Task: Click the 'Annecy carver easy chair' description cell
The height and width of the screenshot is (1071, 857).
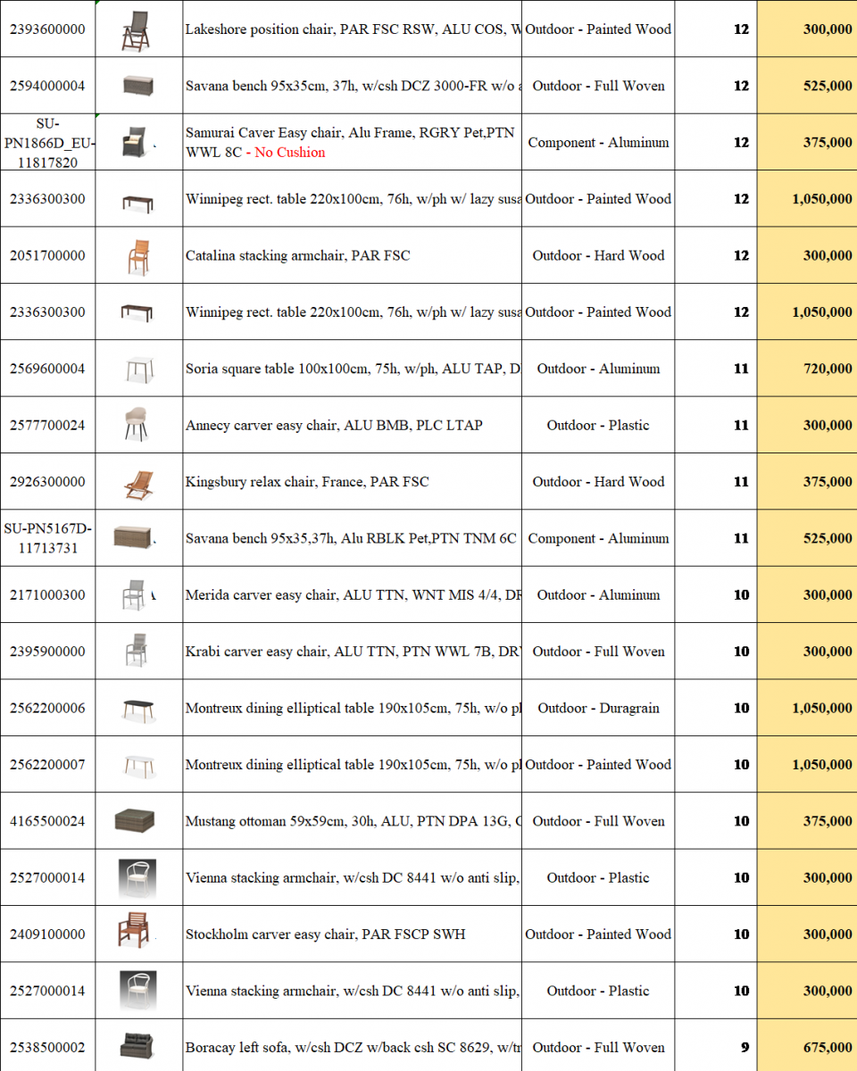Action: (x=353, y=425)
